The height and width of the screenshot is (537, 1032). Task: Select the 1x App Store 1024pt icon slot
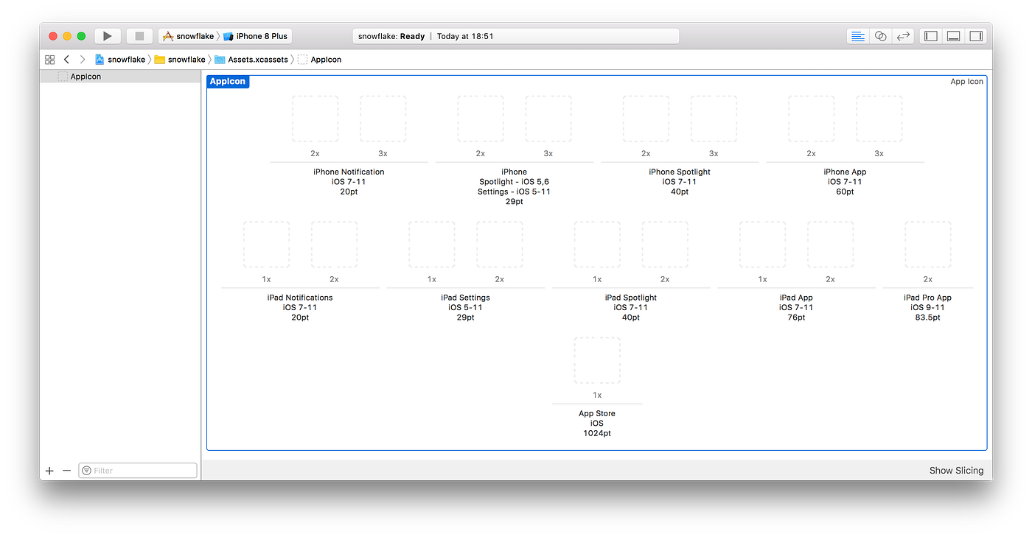point(597,359)
